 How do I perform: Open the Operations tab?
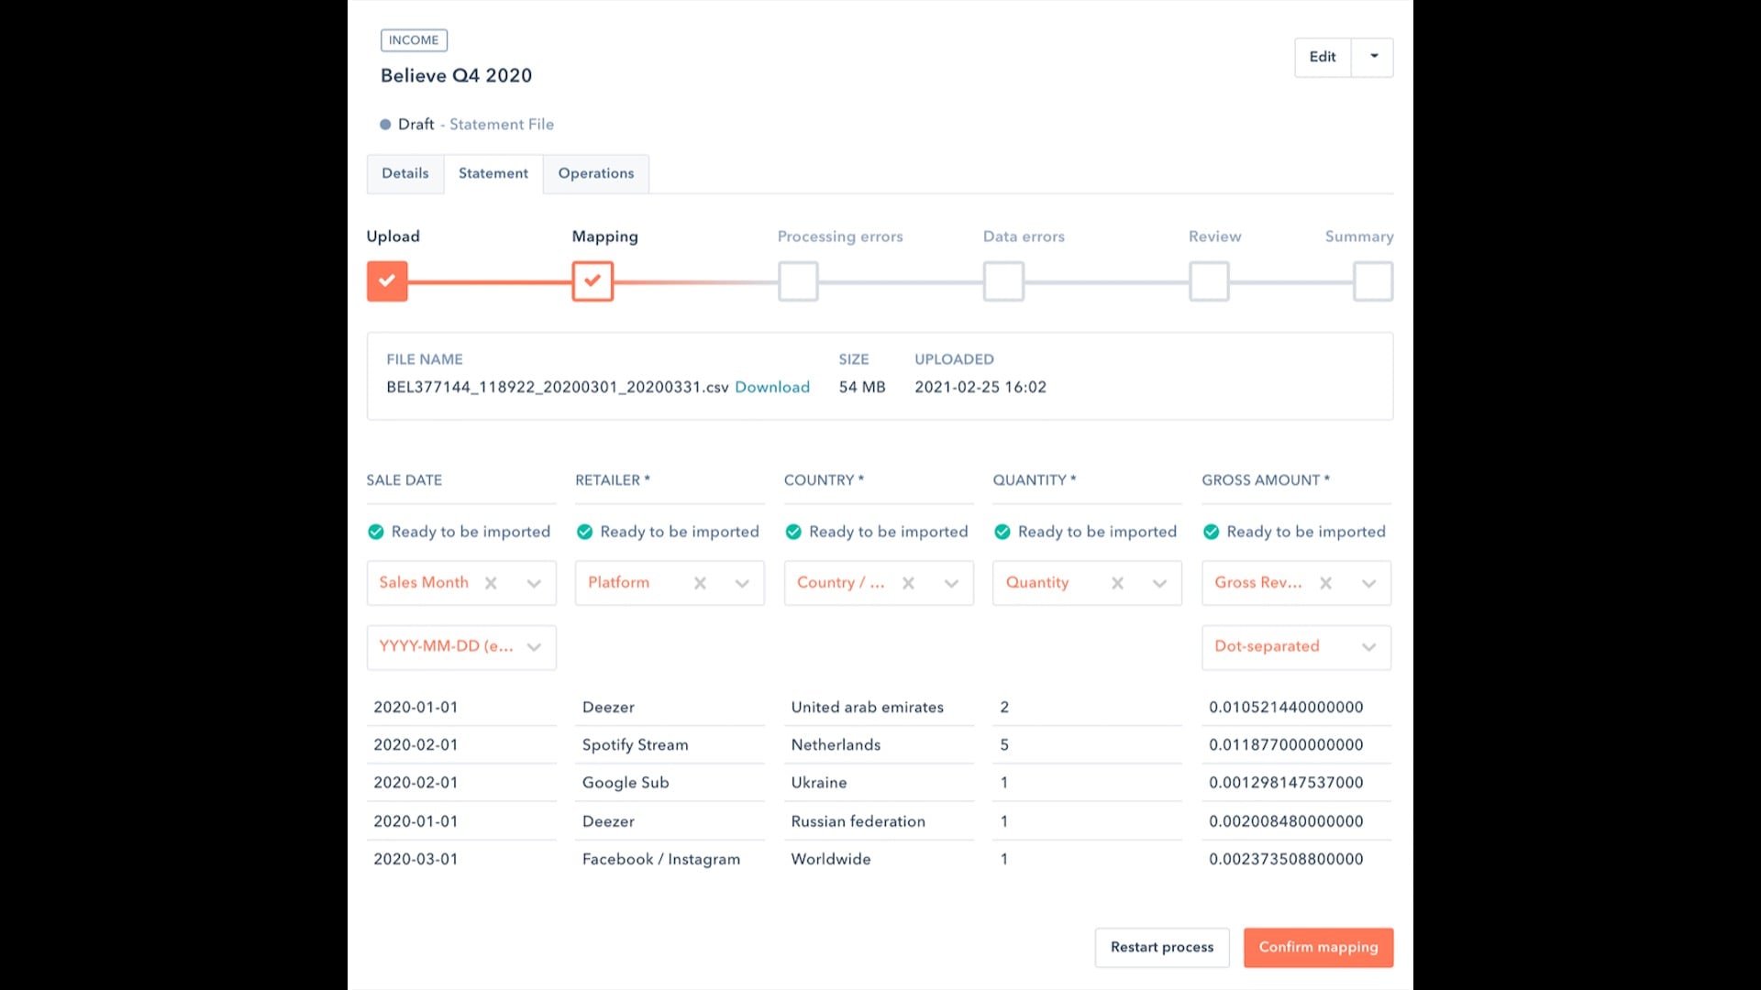(596, 173)
